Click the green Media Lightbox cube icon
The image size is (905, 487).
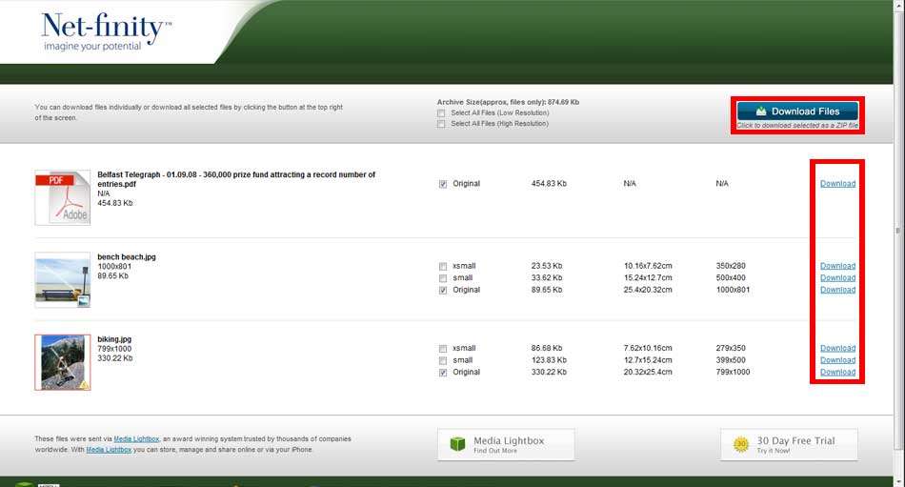click(457, 444)
